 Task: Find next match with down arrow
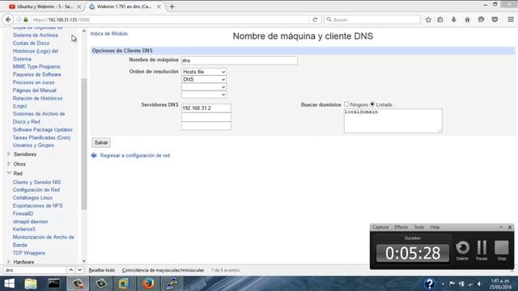tap(79, 270)
